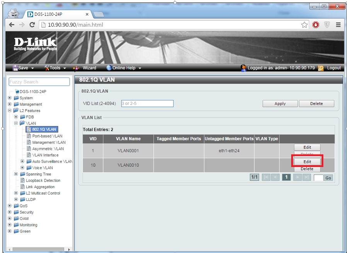Expand the Security folder in sidebar
The image size is (347, 253).
[x=10, y=212]
